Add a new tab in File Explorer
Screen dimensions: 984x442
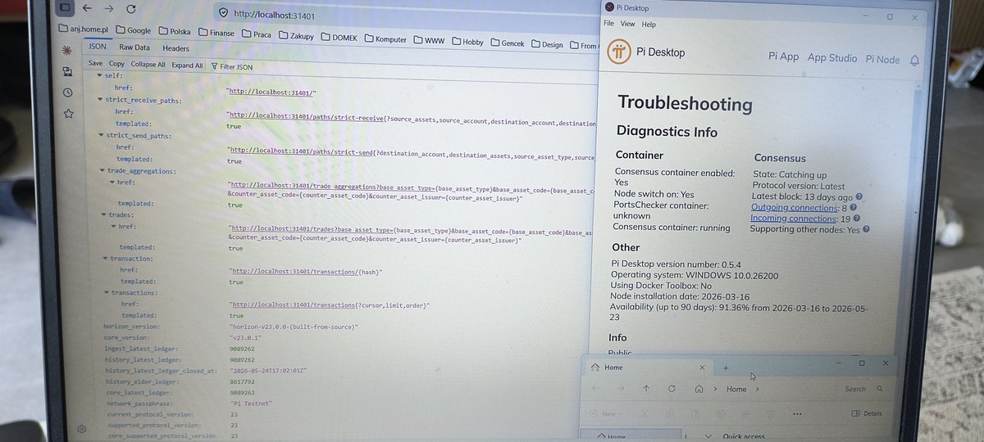click(x=725, y=368)
